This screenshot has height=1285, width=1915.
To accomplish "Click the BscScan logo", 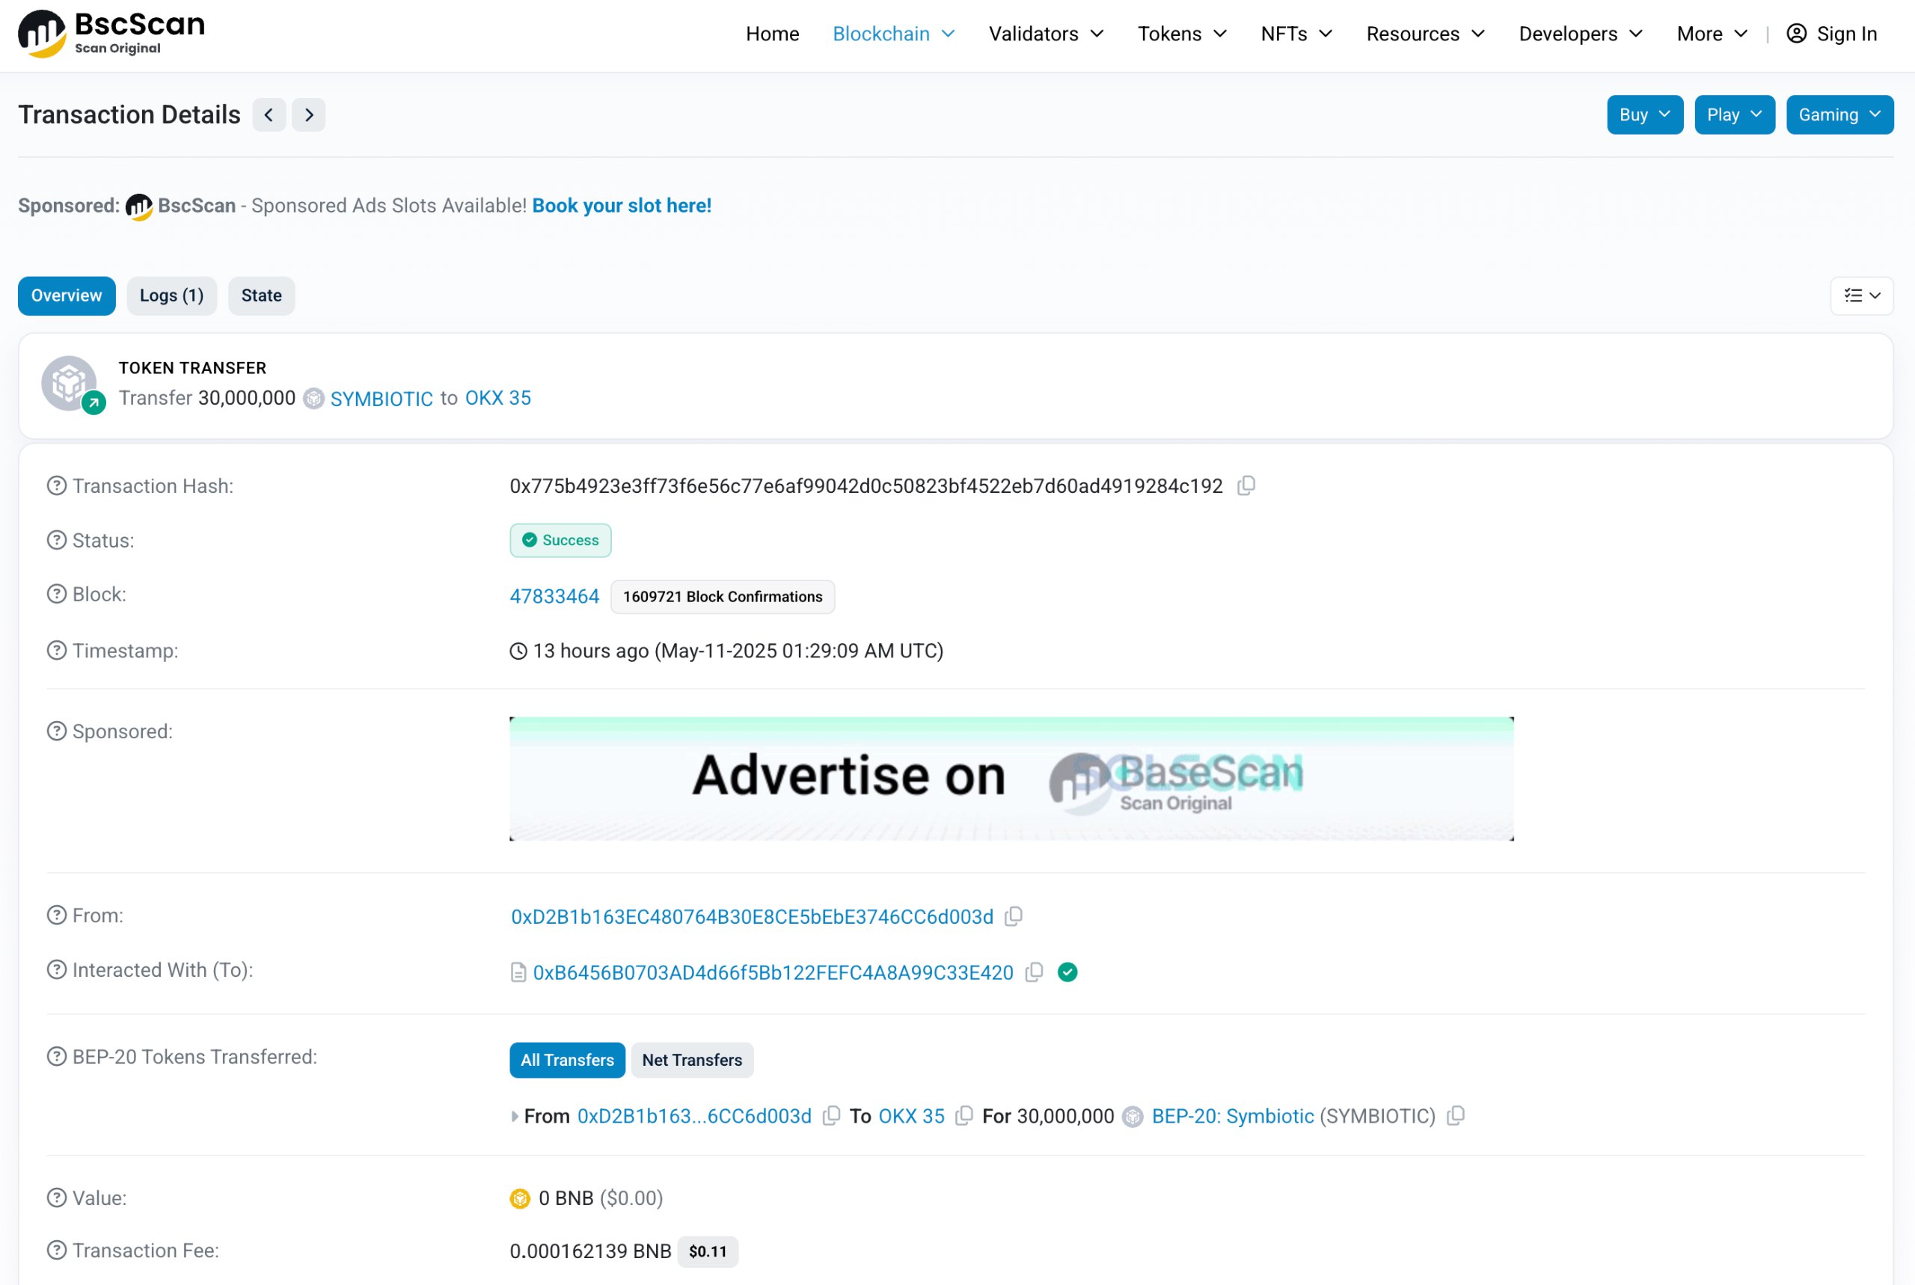I will pyautogui.click(x=111, y=33).
